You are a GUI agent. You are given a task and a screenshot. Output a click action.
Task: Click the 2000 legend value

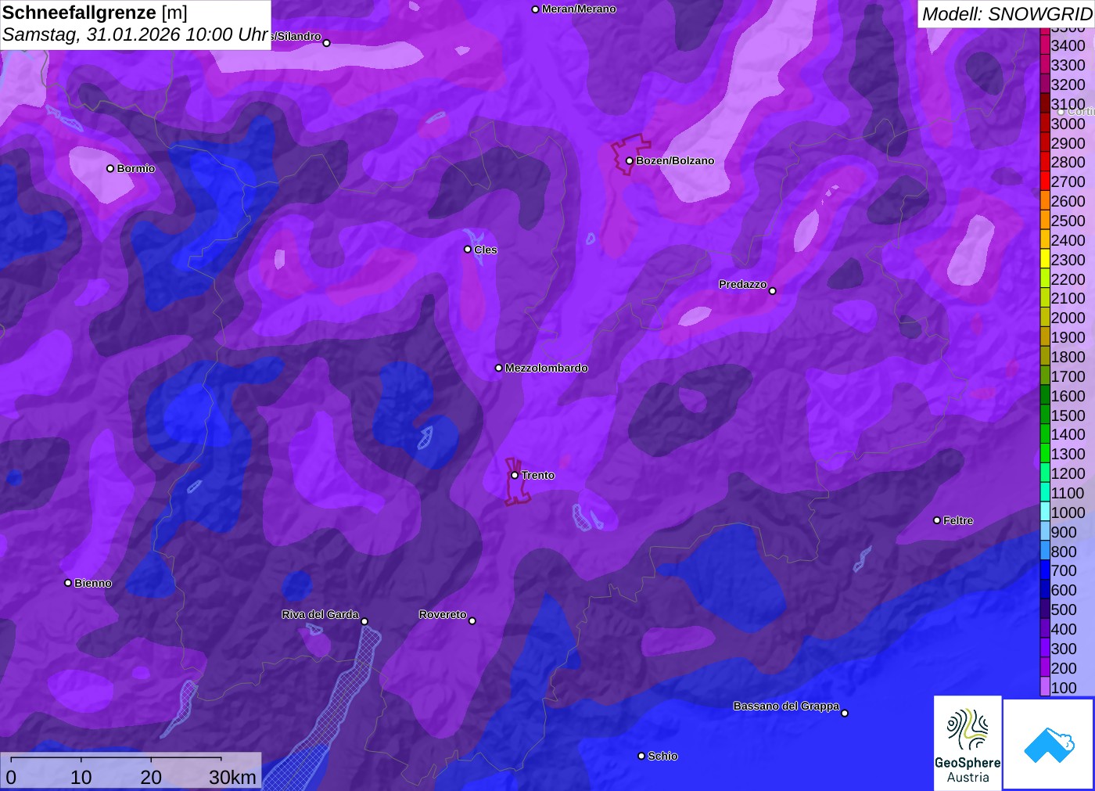pyautogui.click(x=1068, y=318)
